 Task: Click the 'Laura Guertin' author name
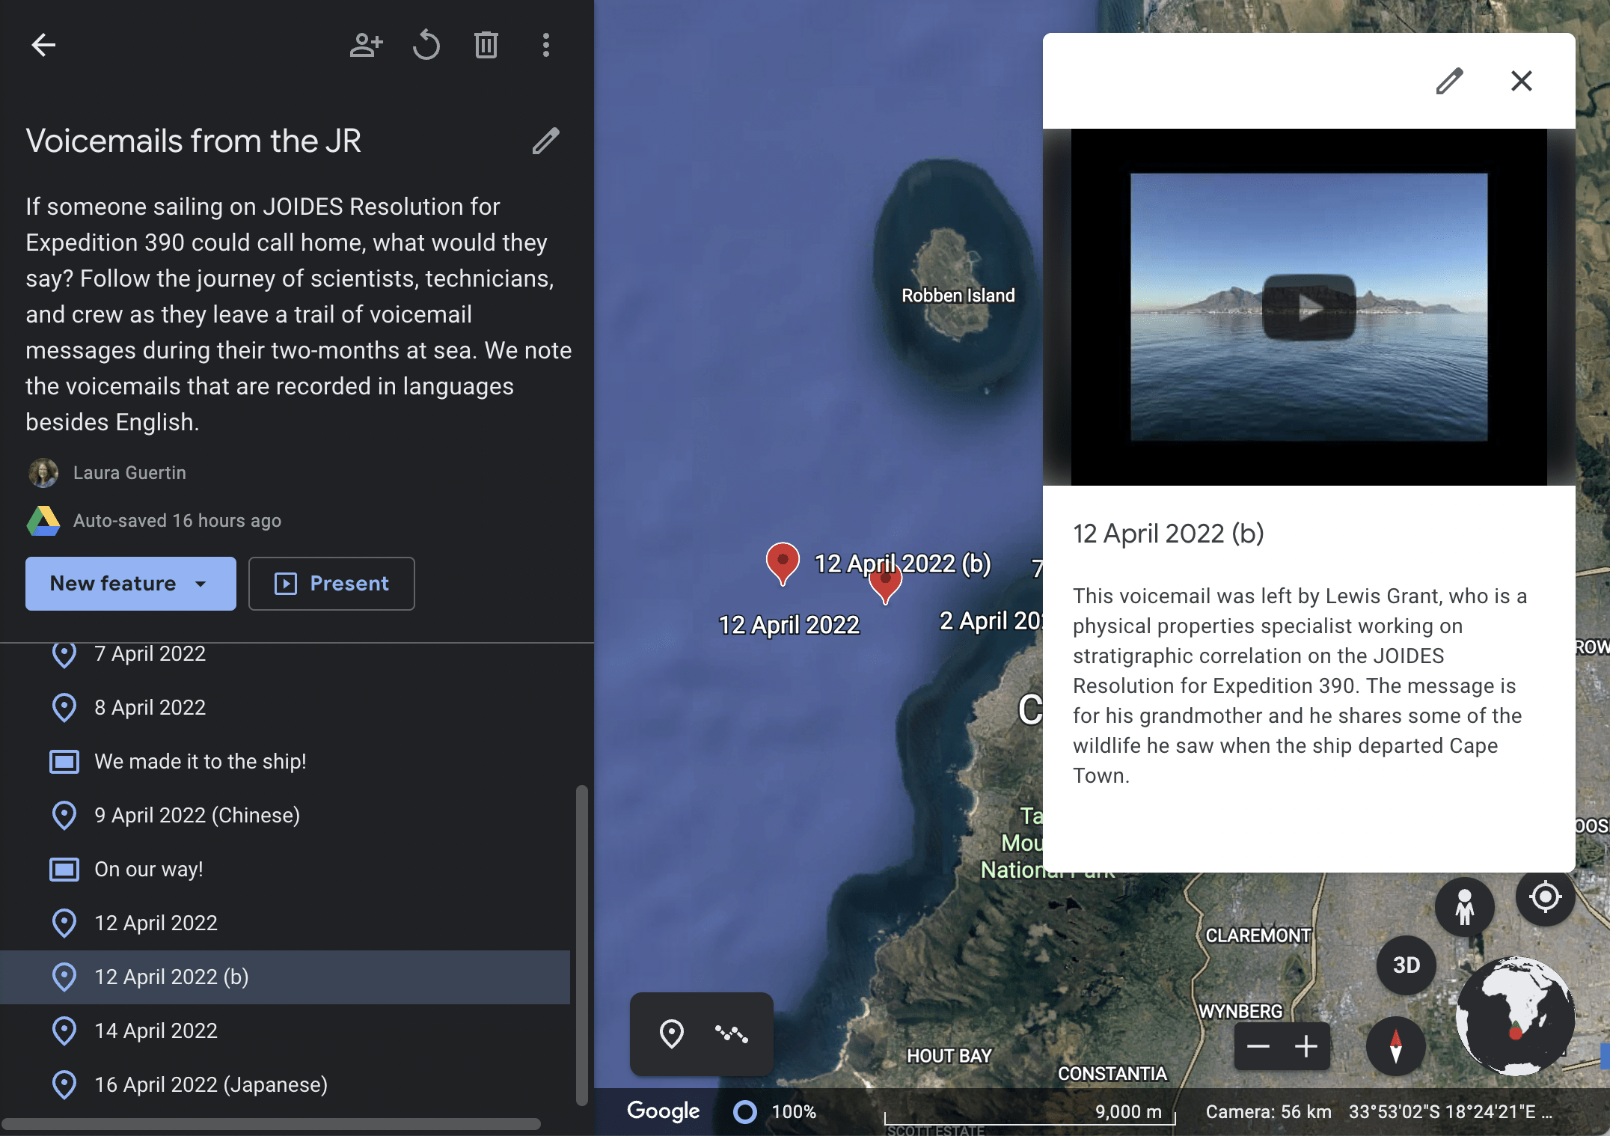click(x=129, y=473)
